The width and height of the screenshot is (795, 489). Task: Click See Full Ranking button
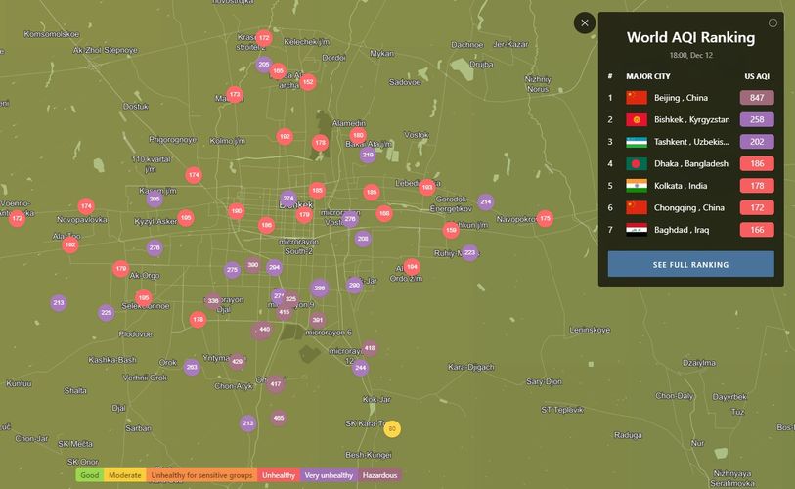click(690, 264)
